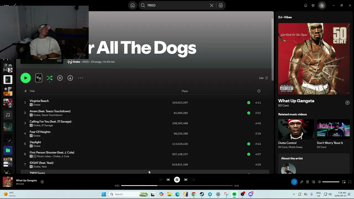Skip to previous track
The width and height of the screenshot is (354, 199).
(168, 180)
